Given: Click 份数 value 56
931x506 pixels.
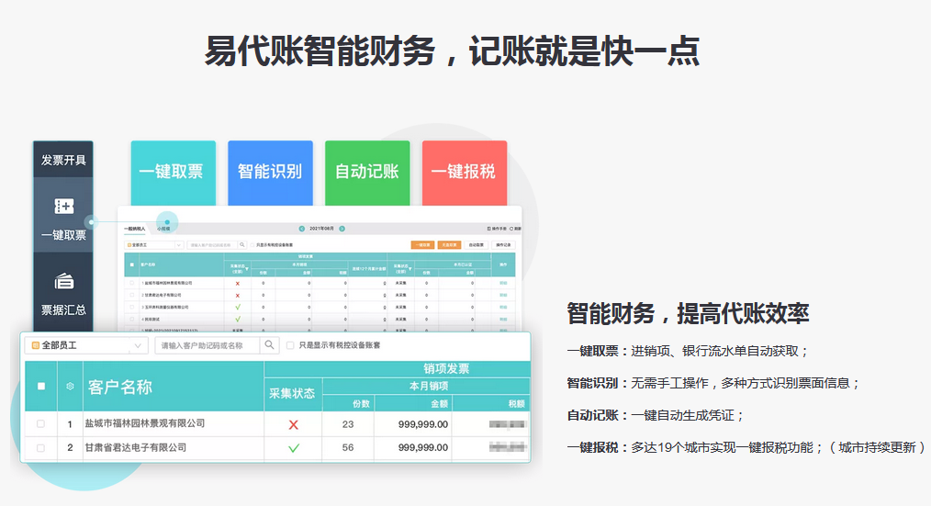Looking at the screenshot, I should tap(348, 448).
